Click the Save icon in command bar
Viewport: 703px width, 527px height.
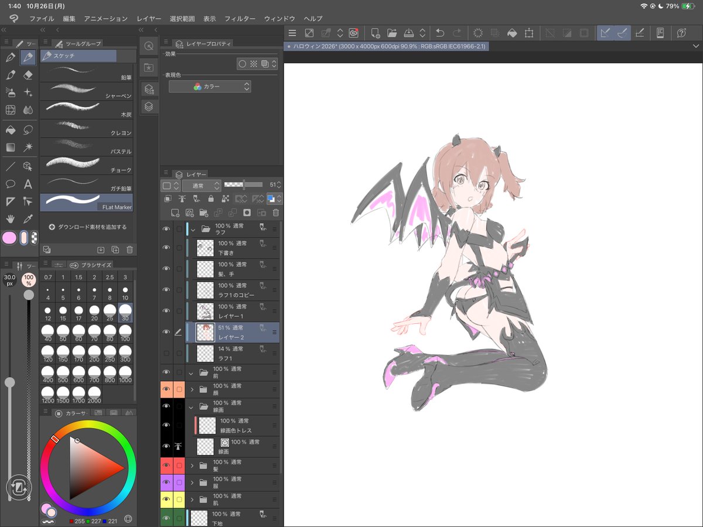click(409, 33)
